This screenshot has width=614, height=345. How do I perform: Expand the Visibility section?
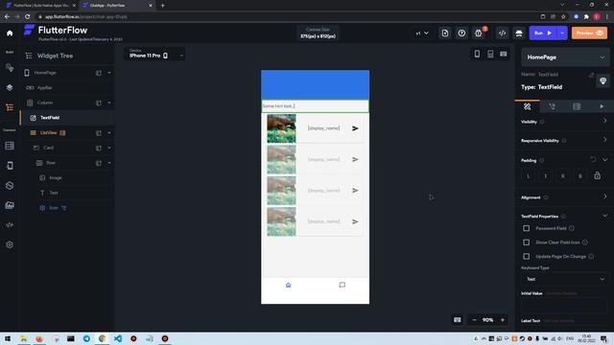tap(605, 121)
